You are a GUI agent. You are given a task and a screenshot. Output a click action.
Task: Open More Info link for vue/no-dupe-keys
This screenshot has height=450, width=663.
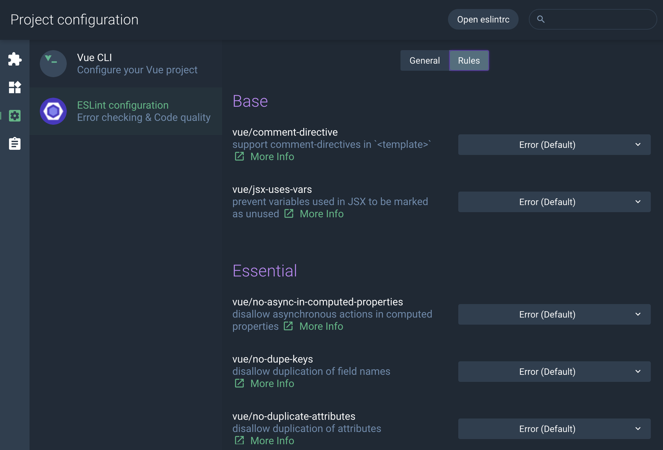(272, 384)
